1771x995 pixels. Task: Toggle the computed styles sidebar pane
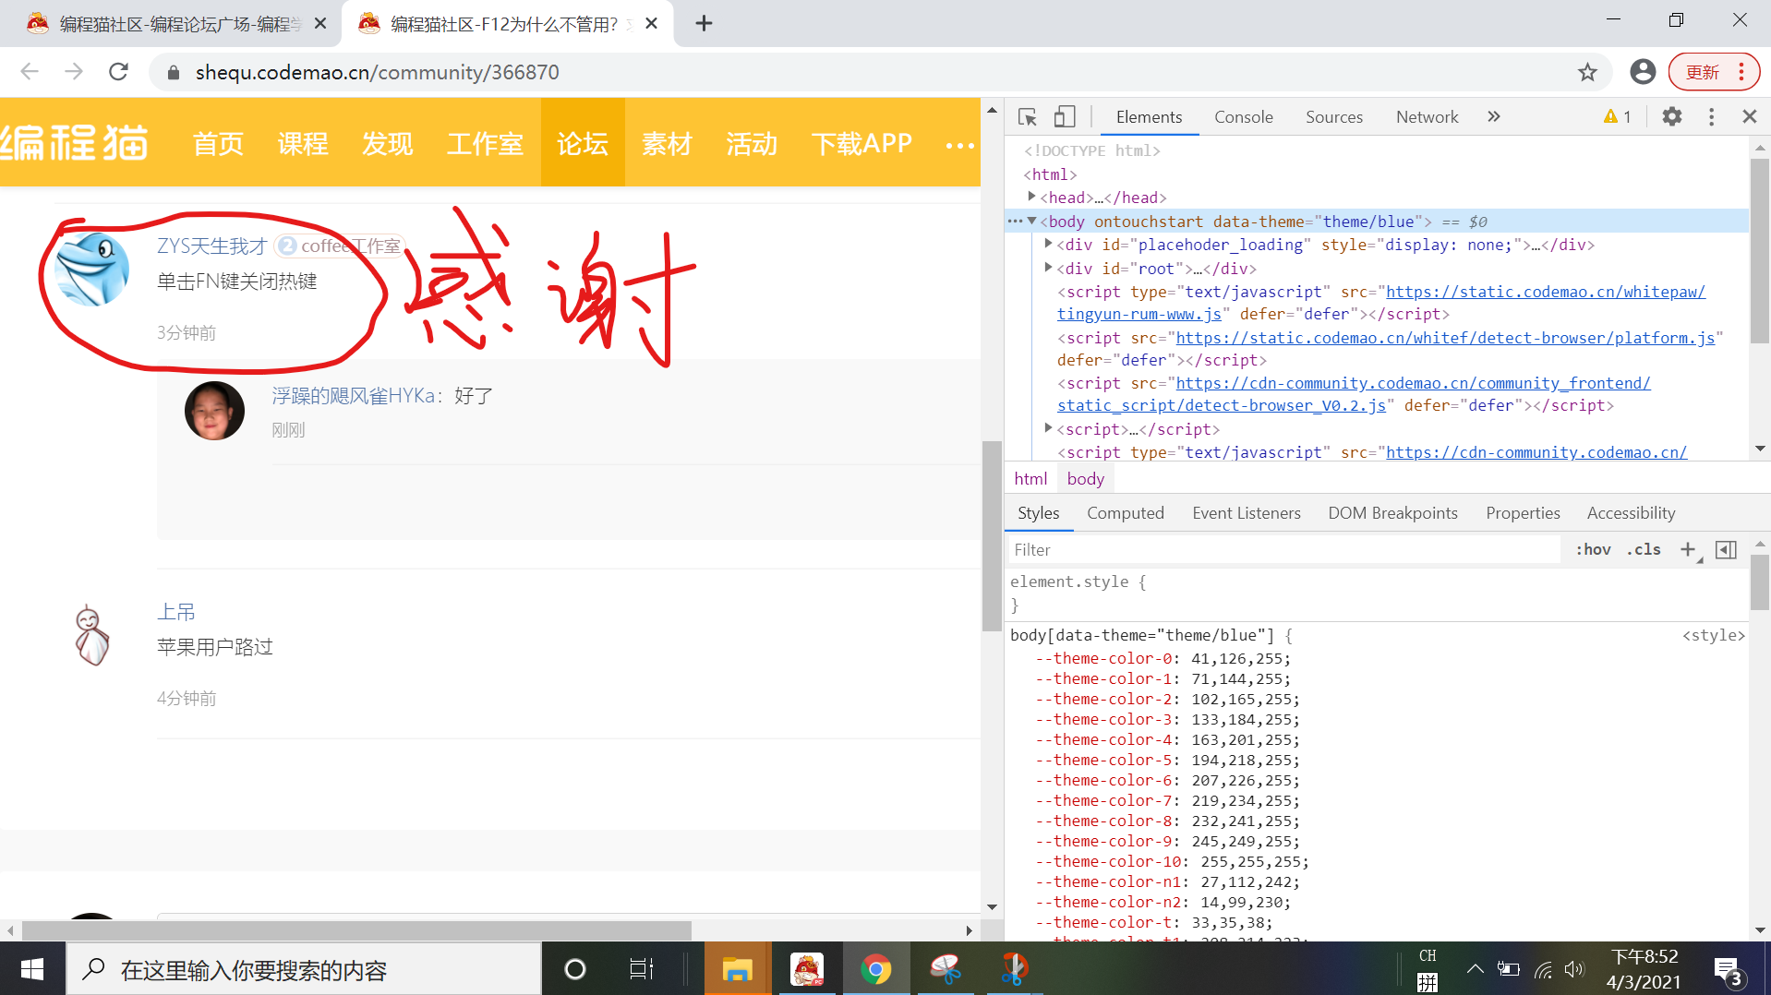click(x=1726, y=550)
